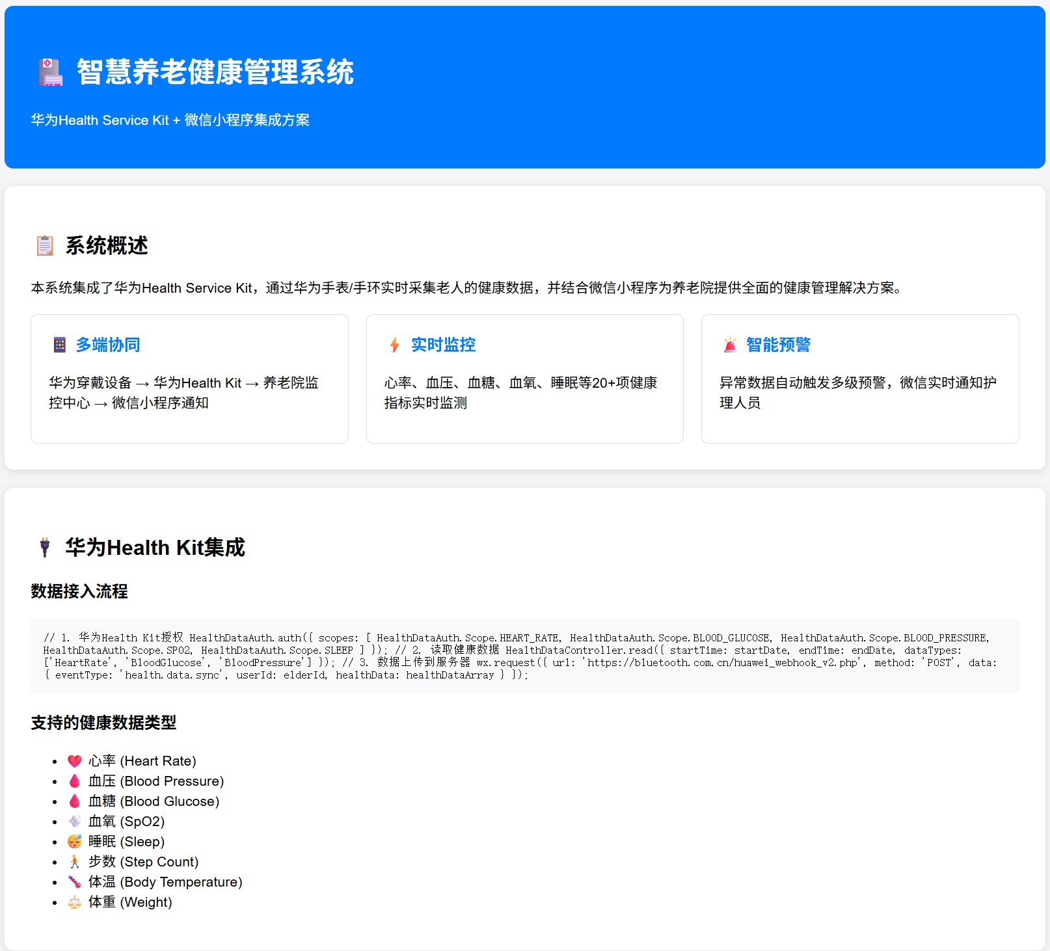This screenshot has height=951, width=1050.
Task: Click the 数据接入流程 subheading
Action: click(79, 591)
